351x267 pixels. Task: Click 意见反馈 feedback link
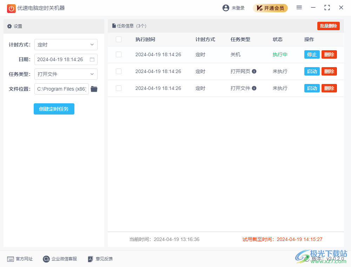click(x=100, y=259)
